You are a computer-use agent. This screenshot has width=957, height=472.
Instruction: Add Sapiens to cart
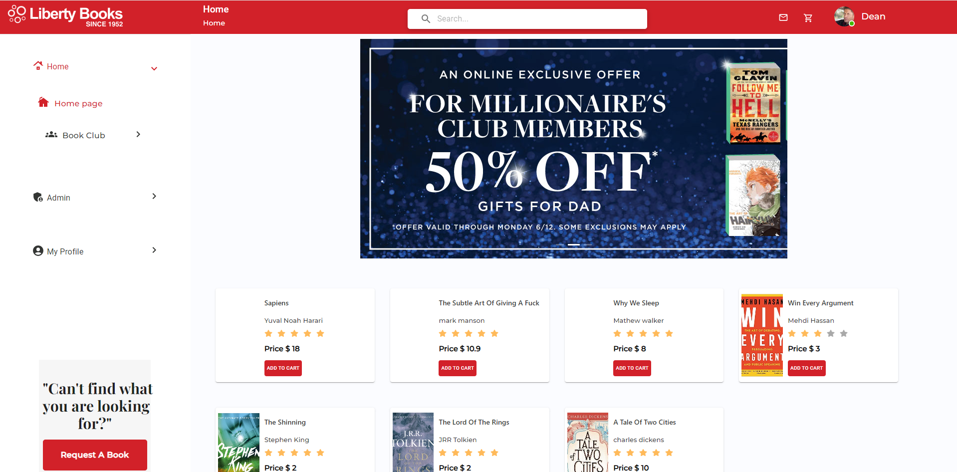click(283, 368)
